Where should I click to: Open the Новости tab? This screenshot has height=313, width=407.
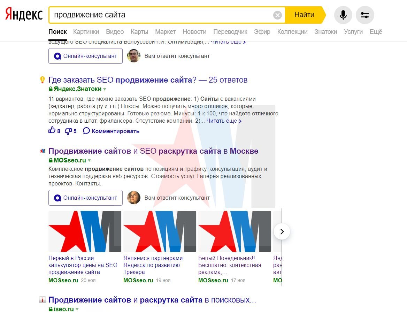tap(194, 32)
